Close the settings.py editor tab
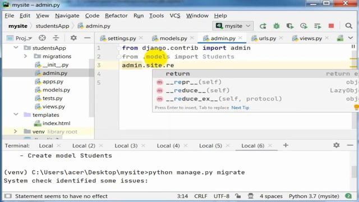359x202 pixels. click(141, 38)
